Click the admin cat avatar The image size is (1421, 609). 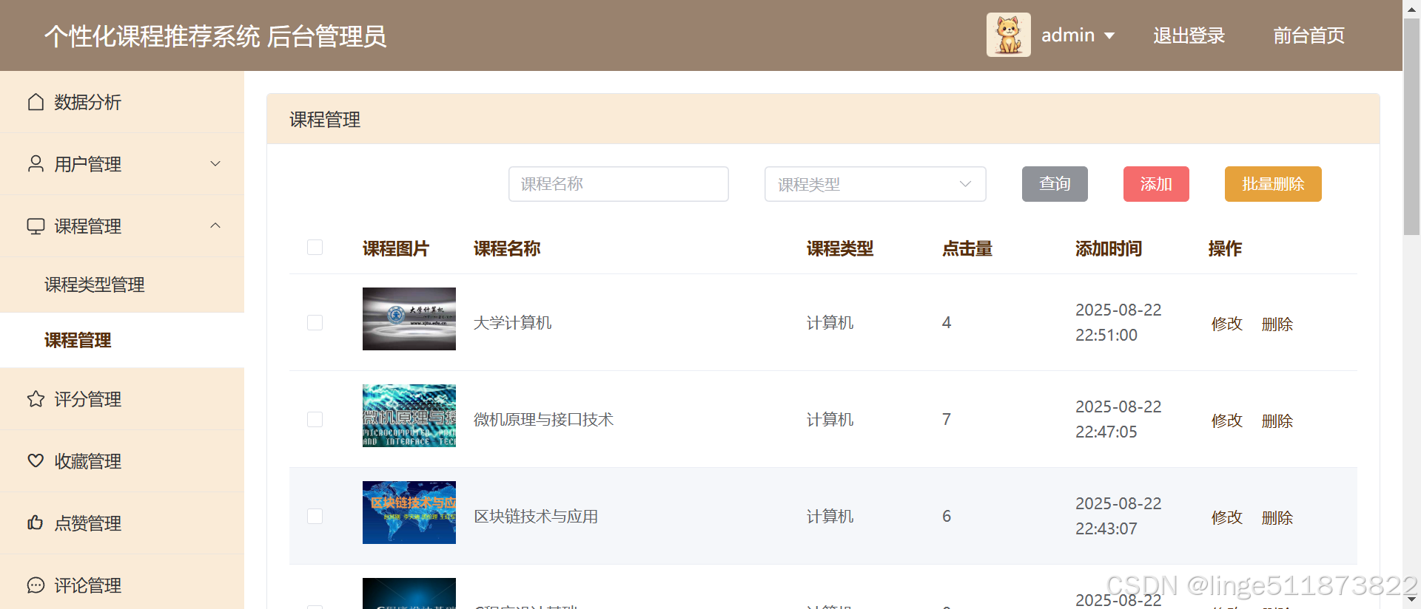coord(1008,35)
